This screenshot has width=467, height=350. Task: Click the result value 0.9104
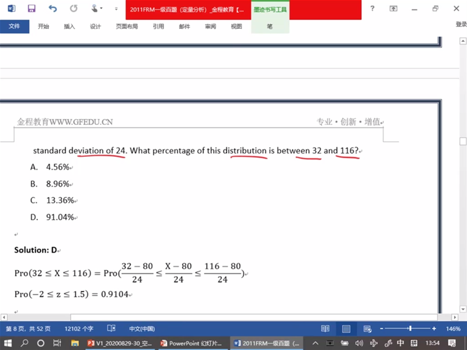(114, 294)
